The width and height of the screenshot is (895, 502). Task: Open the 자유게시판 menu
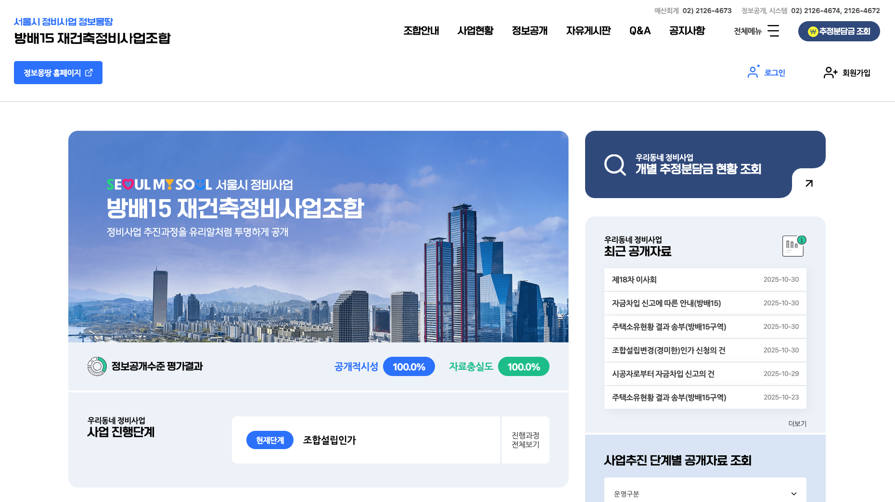588,31
